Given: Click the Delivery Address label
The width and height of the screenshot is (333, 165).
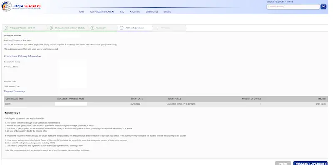Looking at the screenshot, I should pyautogui.click(x=11, y=67).
